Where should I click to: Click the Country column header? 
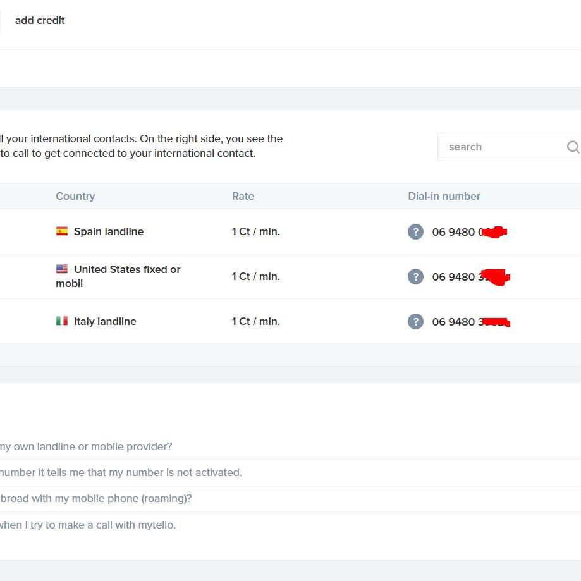click(75, 196)
